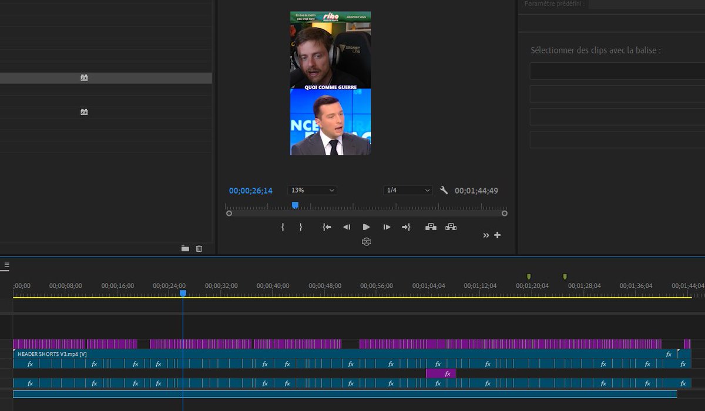The width and height of the screenshot is (705, 411).
Task: Click the first input field under 'Sélectionner des clips'
Action: [x=617, y=71]
